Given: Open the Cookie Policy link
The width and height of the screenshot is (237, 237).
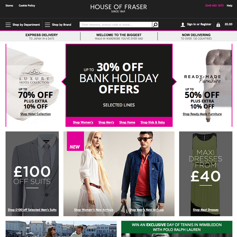Looking at the screenshot, I should [x=27, y=6].
